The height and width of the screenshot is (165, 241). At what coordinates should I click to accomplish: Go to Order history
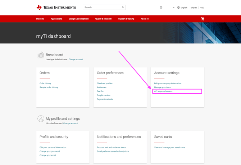pyautogui.click(x=45, y=84)
